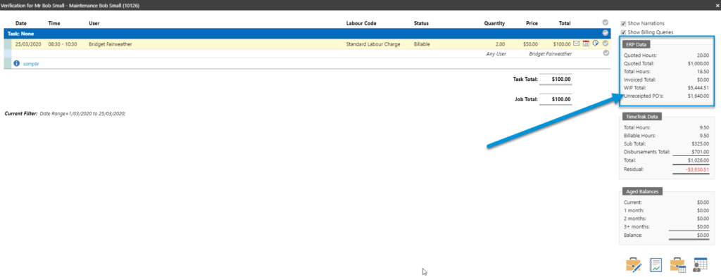Screen dimensions: 721x277
Task: Click the envelope email icon on time entry
Action: point(576,44)
